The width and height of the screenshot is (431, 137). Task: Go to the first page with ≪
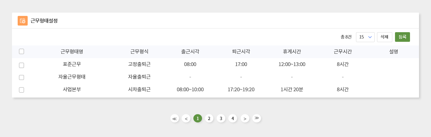[x=175, y=118]
